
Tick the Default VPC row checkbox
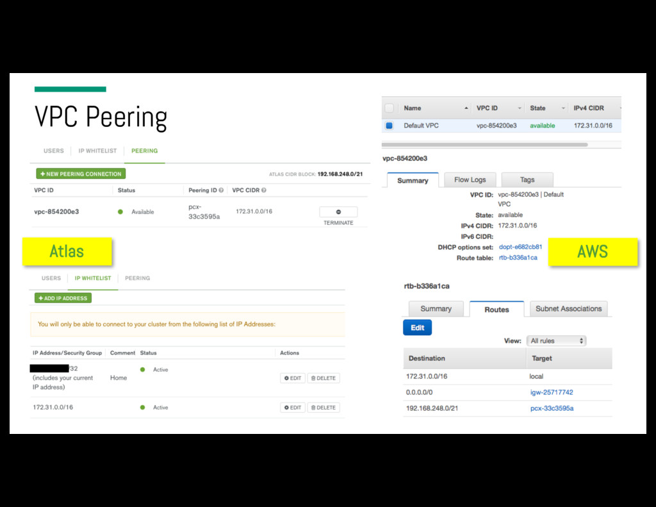click(x=389, y=126)
